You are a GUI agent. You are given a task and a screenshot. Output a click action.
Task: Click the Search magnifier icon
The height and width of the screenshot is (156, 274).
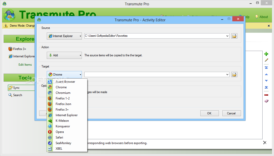click(10, 95)
